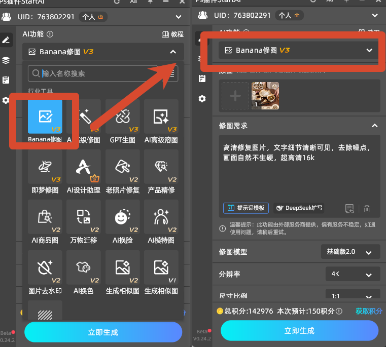The height and width of the screenshot is (347, 386).
Task: Click 个人 account badge in right panel
Action: coord(289,16)
